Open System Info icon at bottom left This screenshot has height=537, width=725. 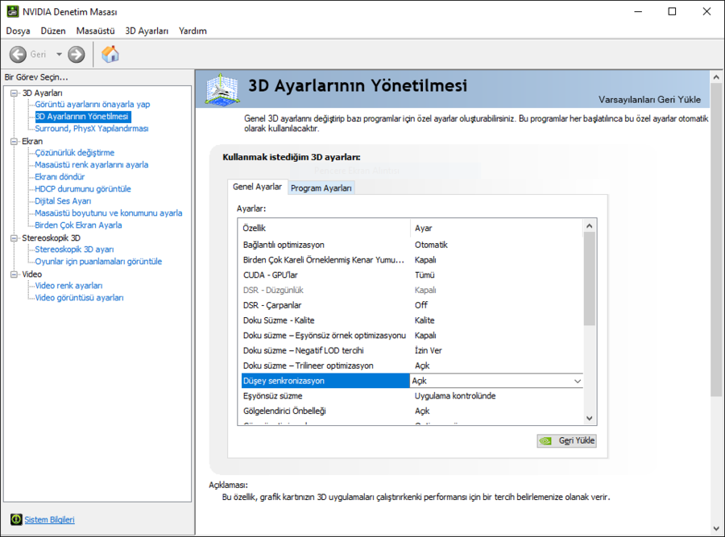click(16, 519)
